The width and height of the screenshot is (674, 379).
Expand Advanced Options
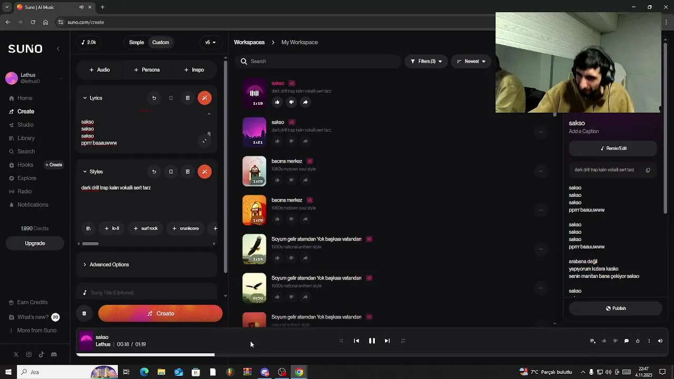(x=147, y=265)
